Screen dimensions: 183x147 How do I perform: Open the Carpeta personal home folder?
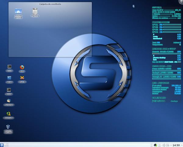pos(18,13)
